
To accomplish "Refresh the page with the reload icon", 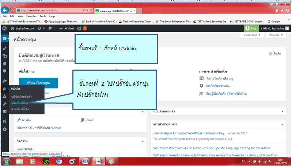I will (91, 11).
